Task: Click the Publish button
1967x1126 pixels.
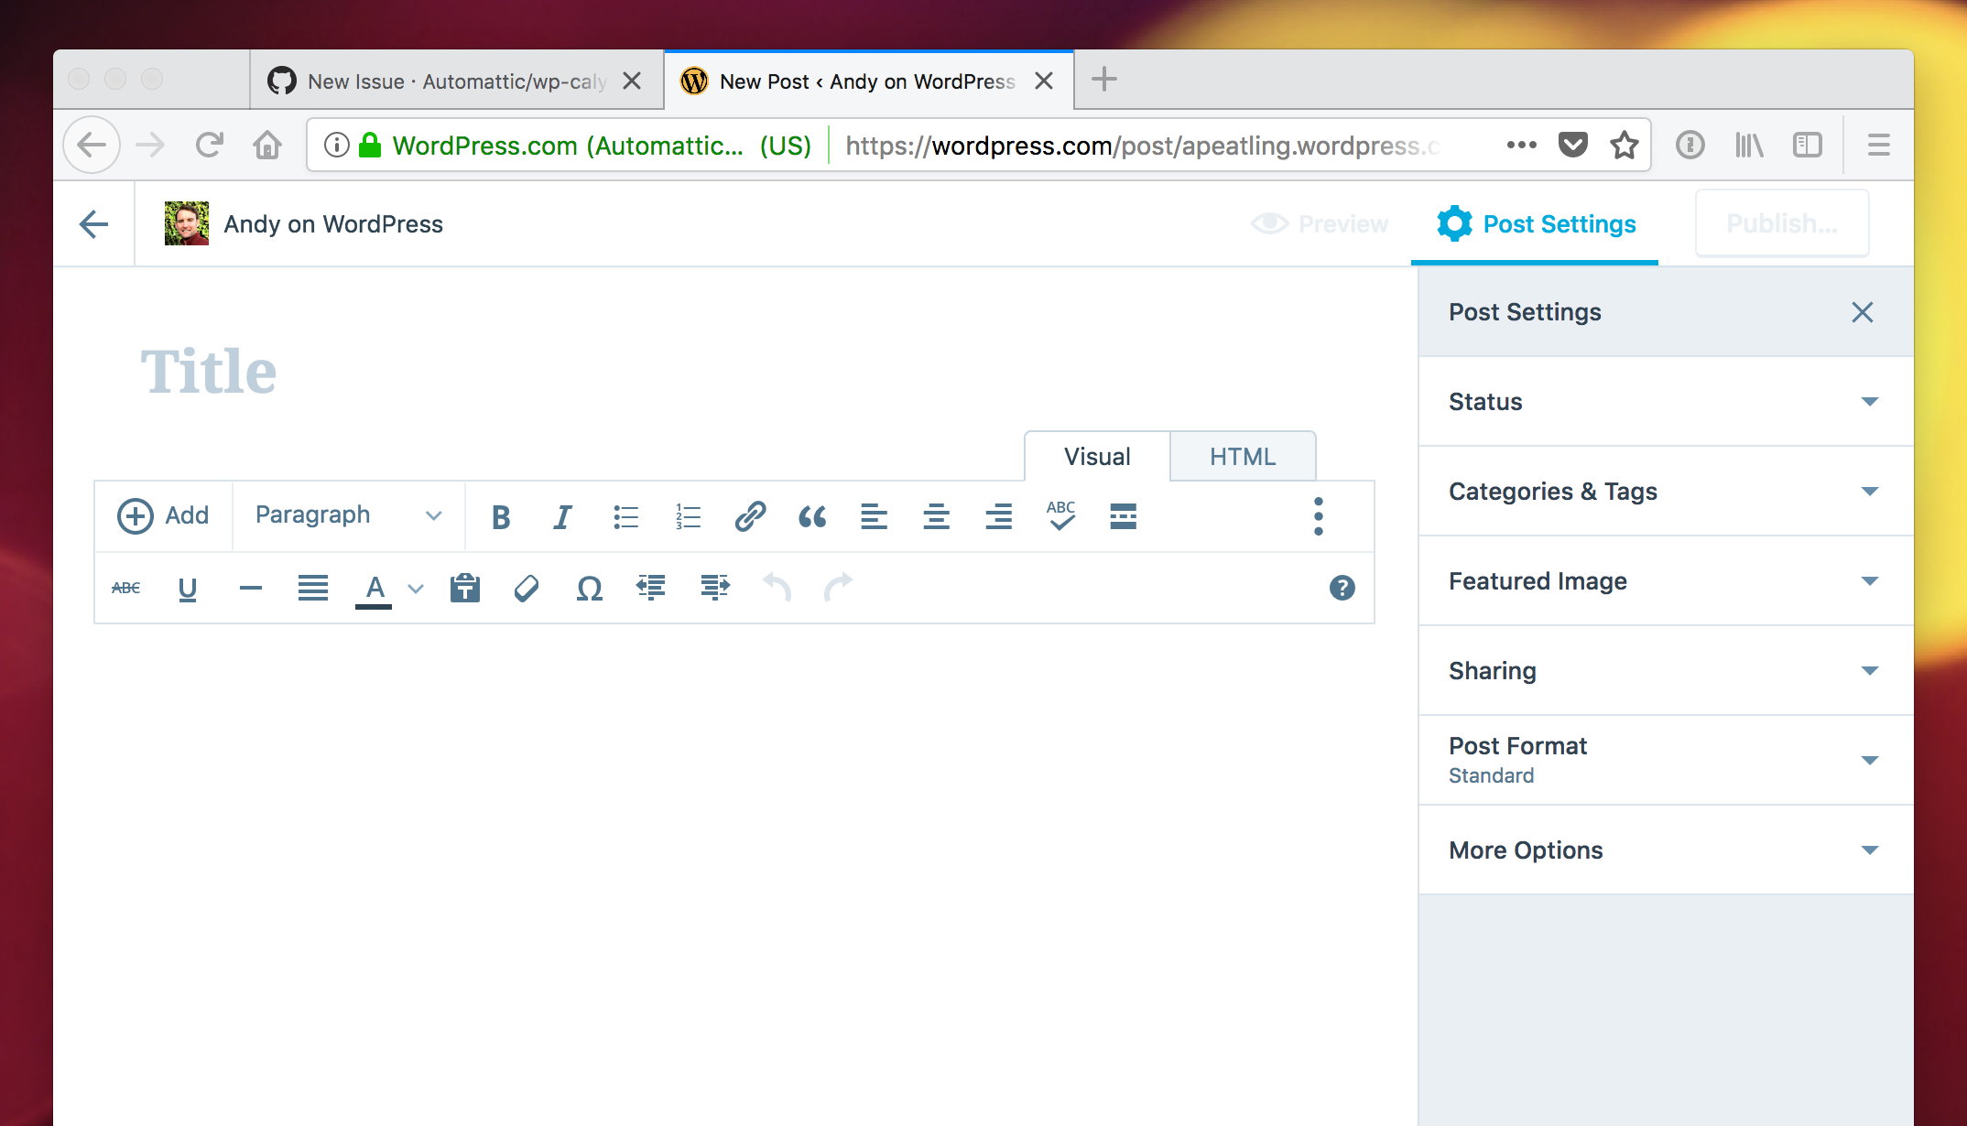Action: pos(1781,224)
